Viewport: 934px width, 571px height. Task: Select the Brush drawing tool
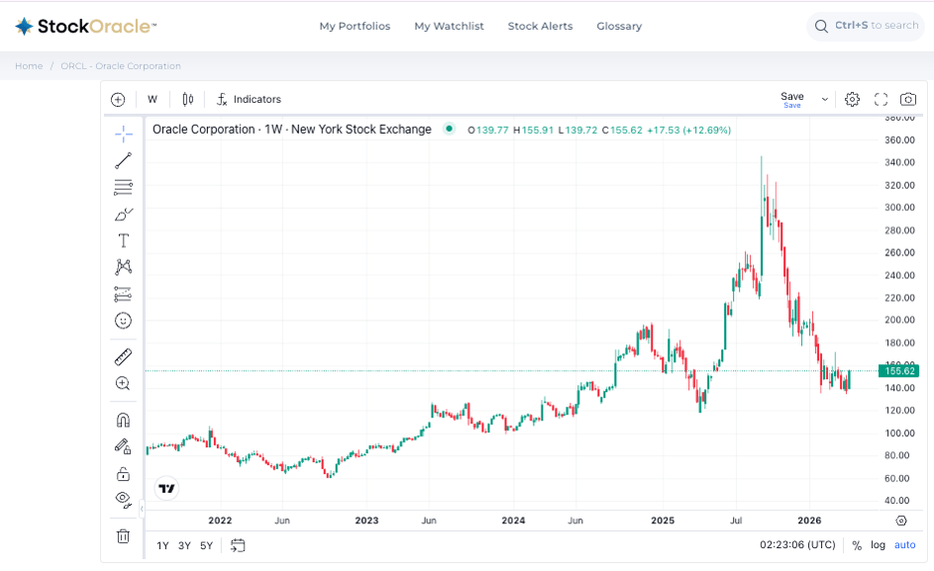(123, 214)
